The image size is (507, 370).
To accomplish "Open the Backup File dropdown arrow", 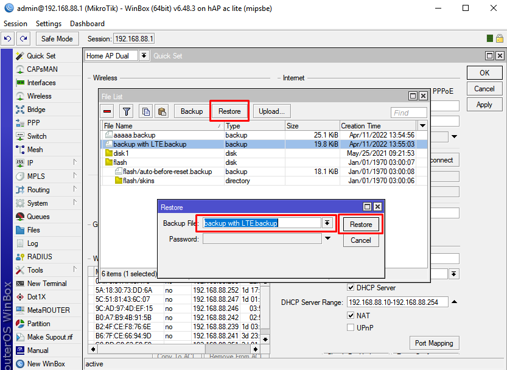I will tap(327, 223).
